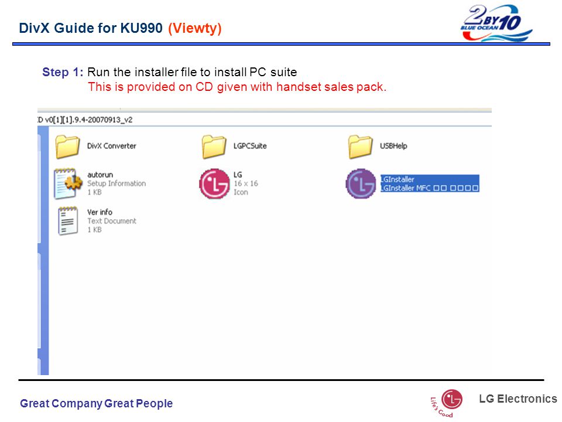This screenshot has width=562, height=422.
Task: Click the LG Electronics footer text
Action: coord(518,399)
